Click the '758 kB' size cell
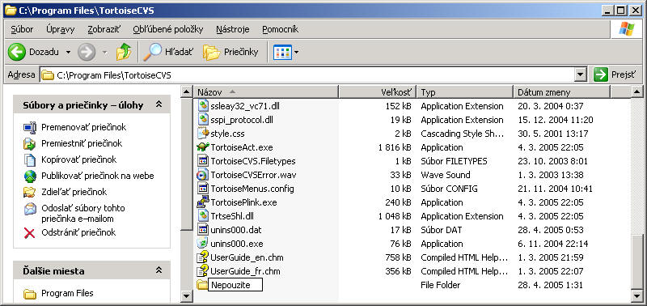The width and height of the screenshot is (647, 306). pos(398,257)
